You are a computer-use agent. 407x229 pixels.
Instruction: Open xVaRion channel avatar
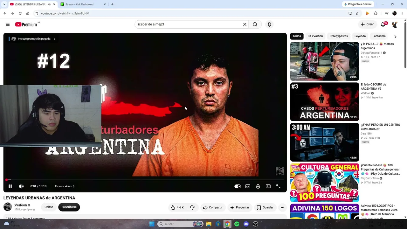pos(8,207)
